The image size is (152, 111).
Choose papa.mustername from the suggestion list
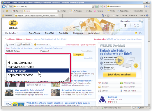(38, 75)
